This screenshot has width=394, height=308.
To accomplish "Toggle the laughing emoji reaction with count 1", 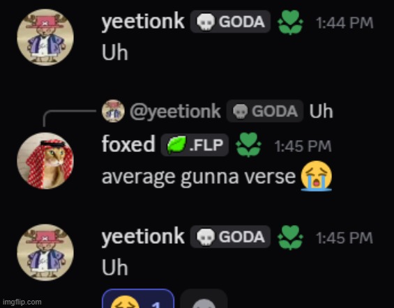I will (x=138, y=299).
